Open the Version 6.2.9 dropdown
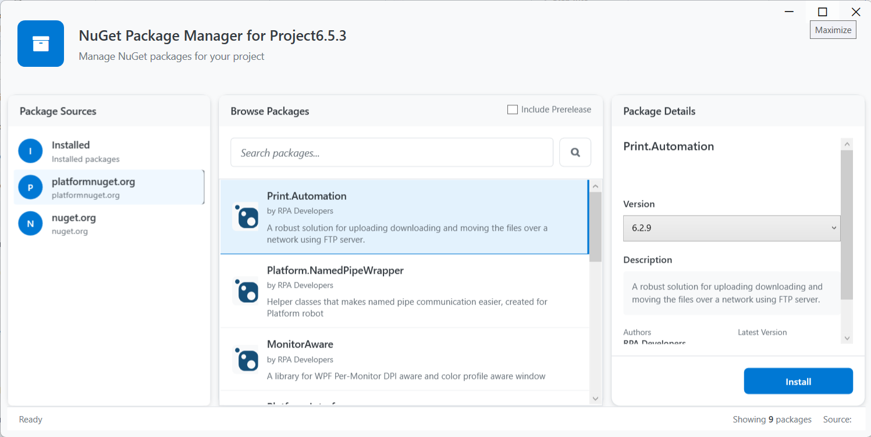Screen dimensions: 871x437 coord(732,228)
